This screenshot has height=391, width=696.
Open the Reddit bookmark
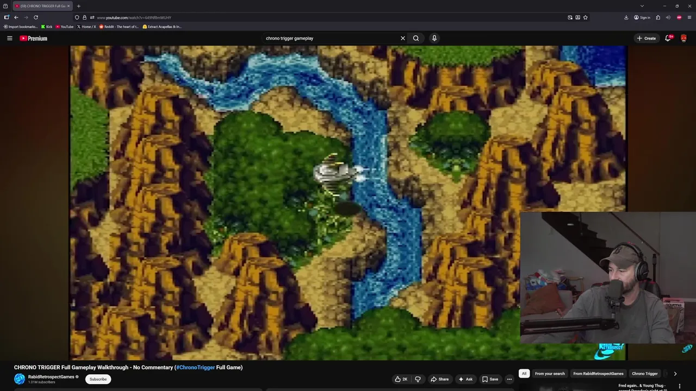[x=119, y=27]
